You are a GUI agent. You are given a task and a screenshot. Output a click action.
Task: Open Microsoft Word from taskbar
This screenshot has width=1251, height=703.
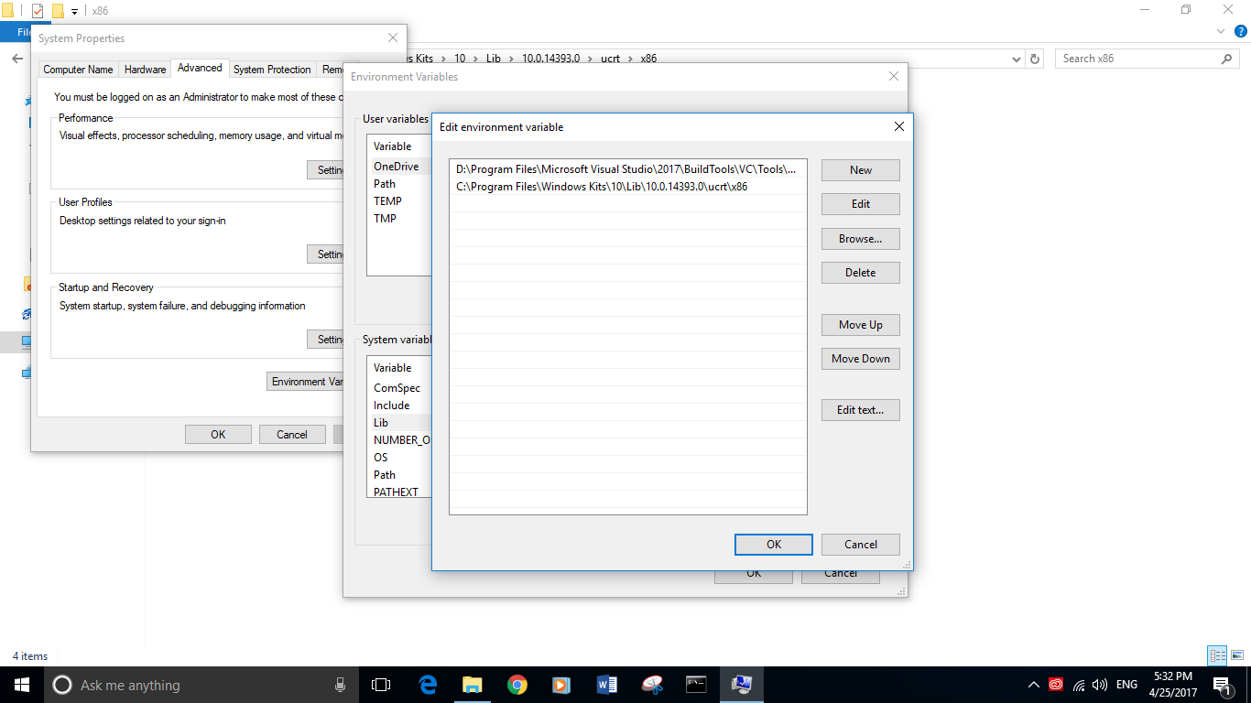click(x=607, y=685)
